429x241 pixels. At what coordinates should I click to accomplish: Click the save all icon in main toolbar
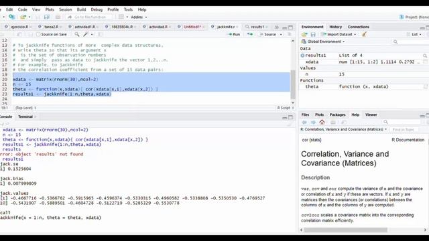[x=47, y=17]
